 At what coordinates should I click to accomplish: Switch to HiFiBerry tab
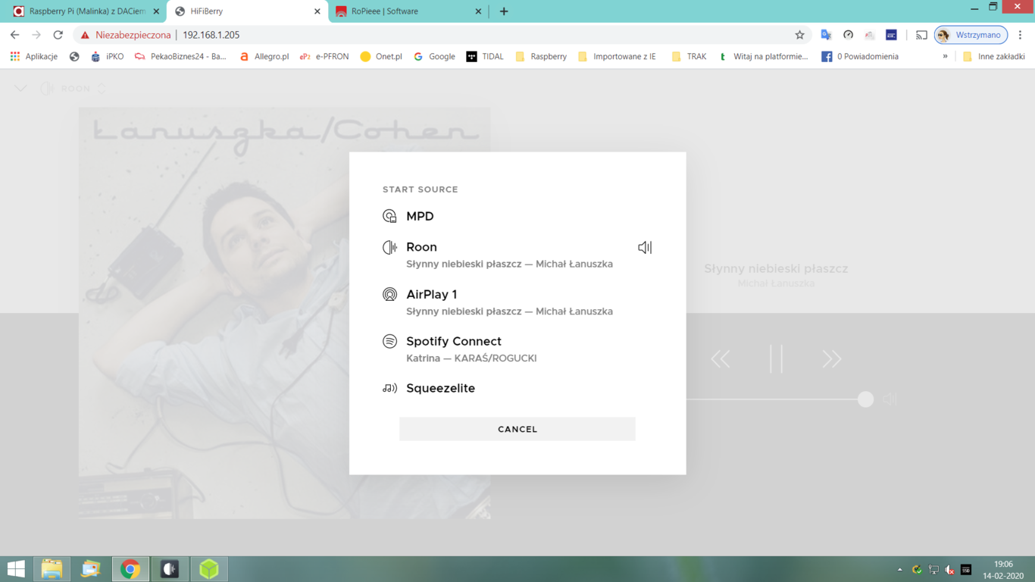(x=246, y=11)
